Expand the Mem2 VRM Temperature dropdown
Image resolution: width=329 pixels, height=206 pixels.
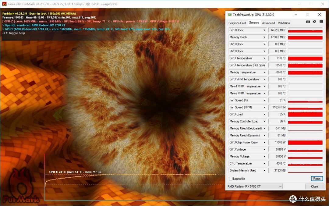[x=264, y=93]
